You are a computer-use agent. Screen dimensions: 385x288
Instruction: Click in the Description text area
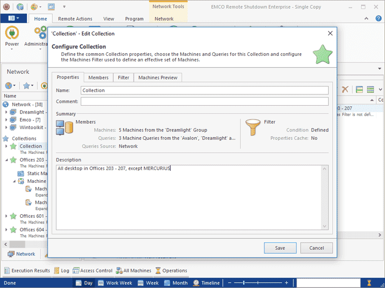tap(188, 197)
